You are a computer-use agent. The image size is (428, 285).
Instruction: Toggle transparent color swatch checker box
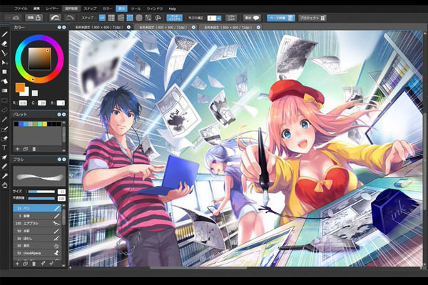(35, 93)
